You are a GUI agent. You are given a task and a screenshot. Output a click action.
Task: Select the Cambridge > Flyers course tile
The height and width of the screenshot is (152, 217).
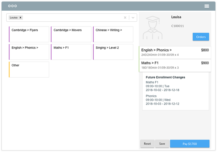[x=29, y=34]
